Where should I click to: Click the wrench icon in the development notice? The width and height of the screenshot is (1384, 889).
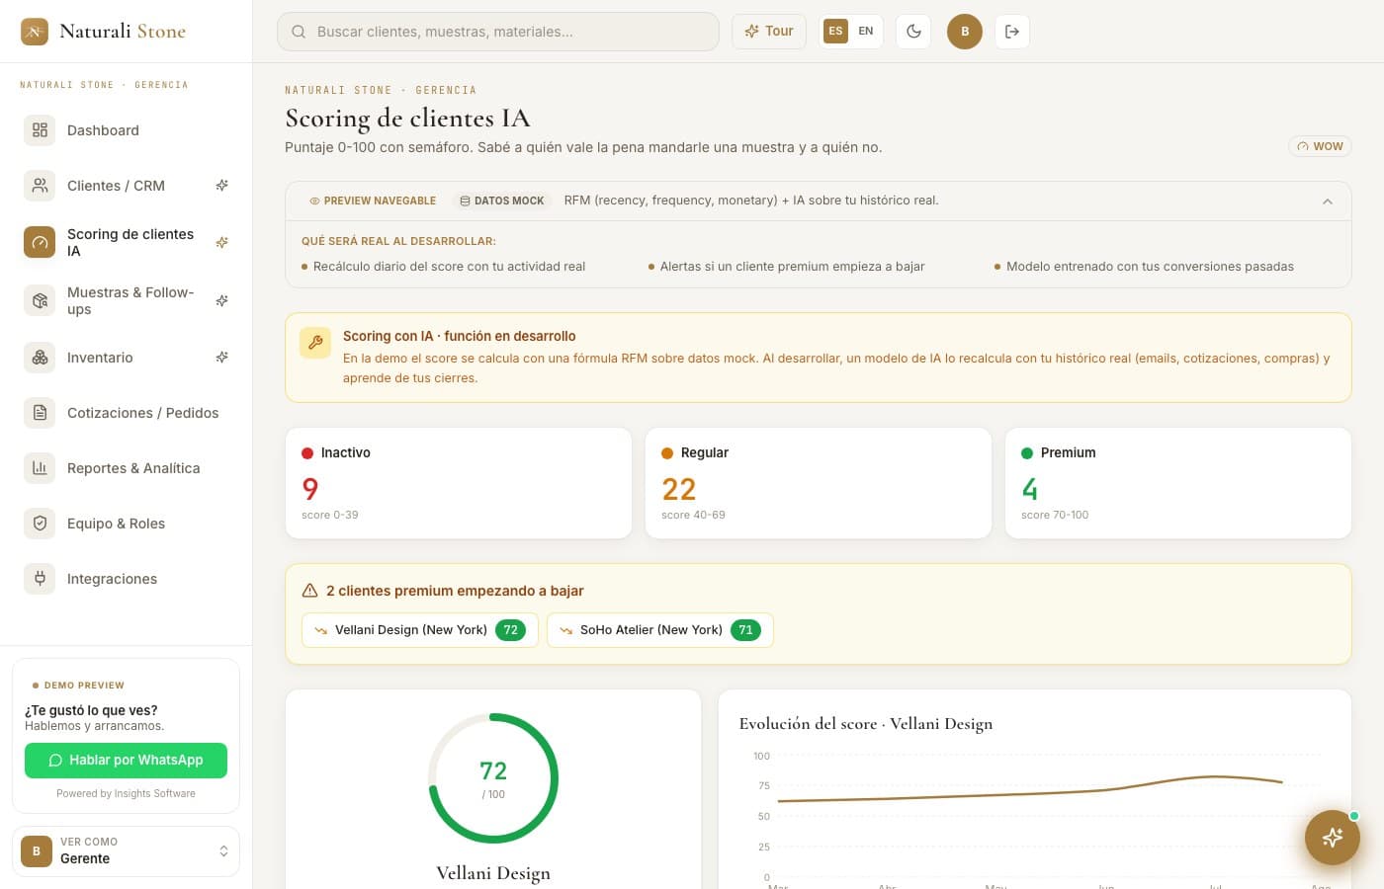click(315, 343)
